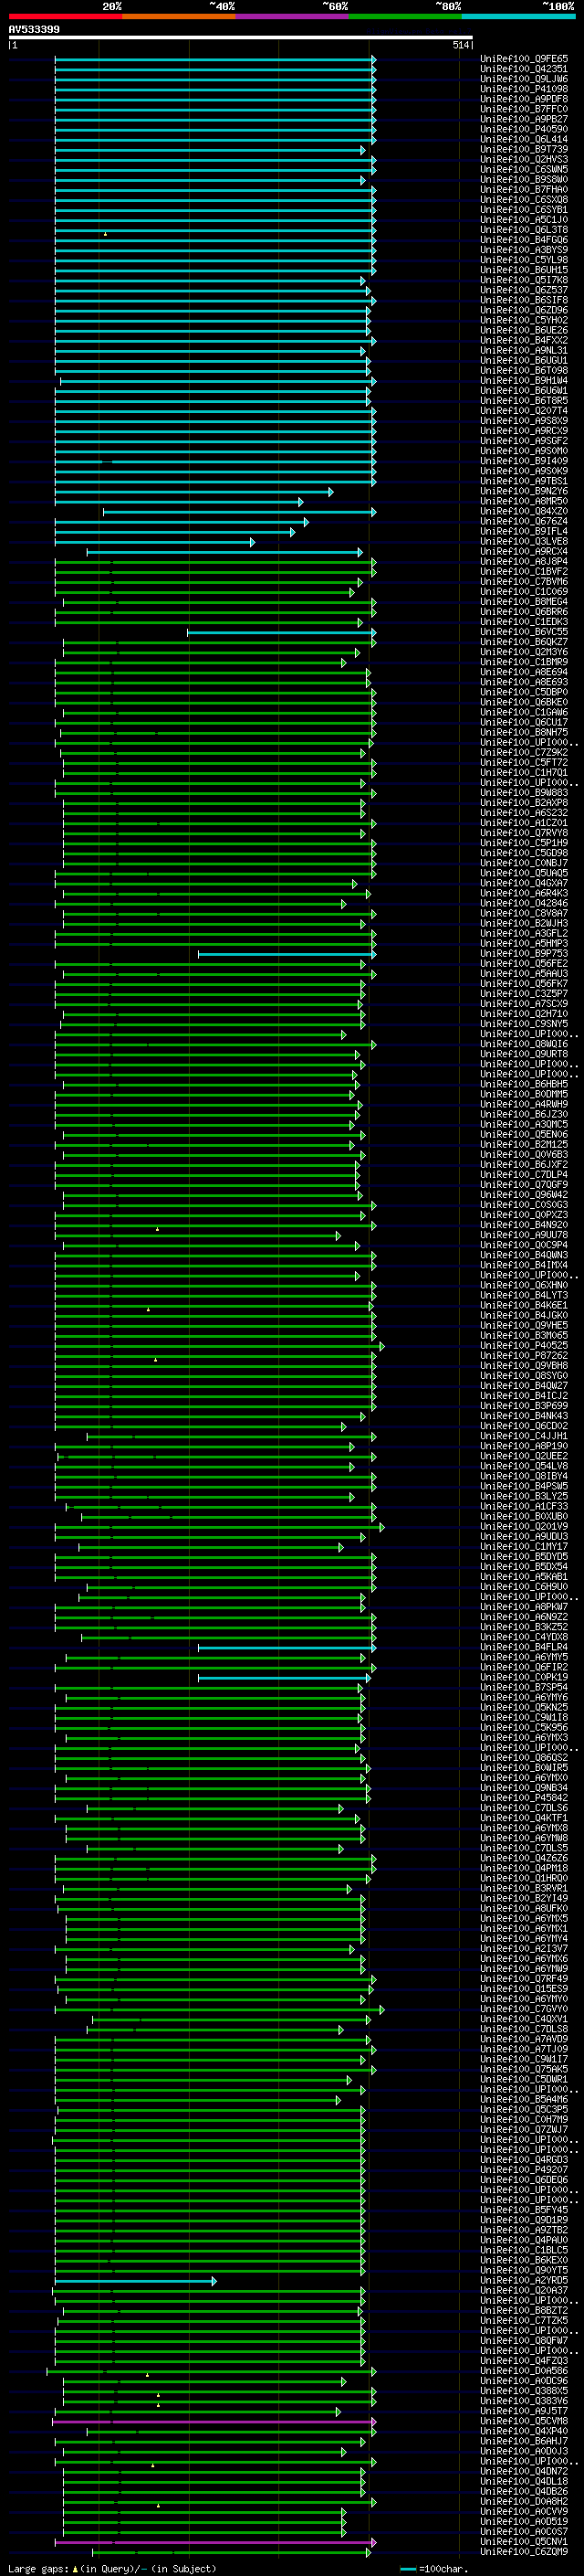Select label UniRef100_C7GVY0
Image resolution: width=584 pixels, height=2576 pixels.
(x=524, y=2009)
